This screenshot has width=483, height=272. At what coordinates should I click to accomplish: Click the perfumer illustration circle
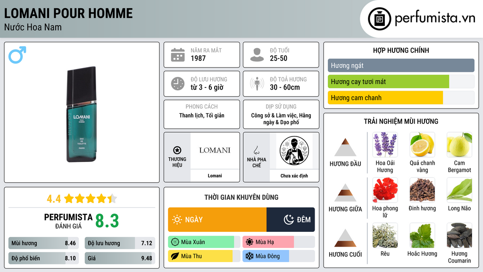(x=294, y=151)
